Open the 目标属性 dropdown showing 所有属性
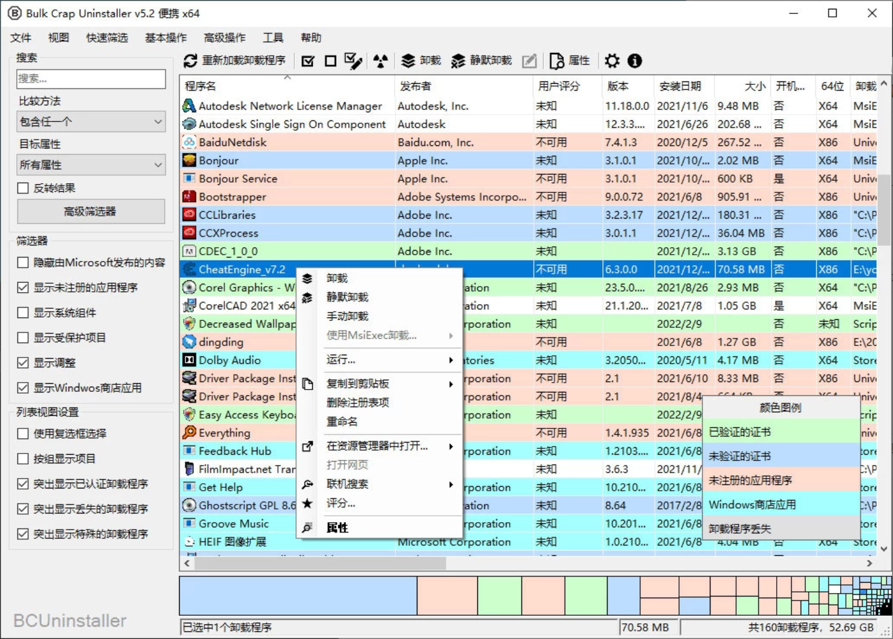 [x=91, y=165]
